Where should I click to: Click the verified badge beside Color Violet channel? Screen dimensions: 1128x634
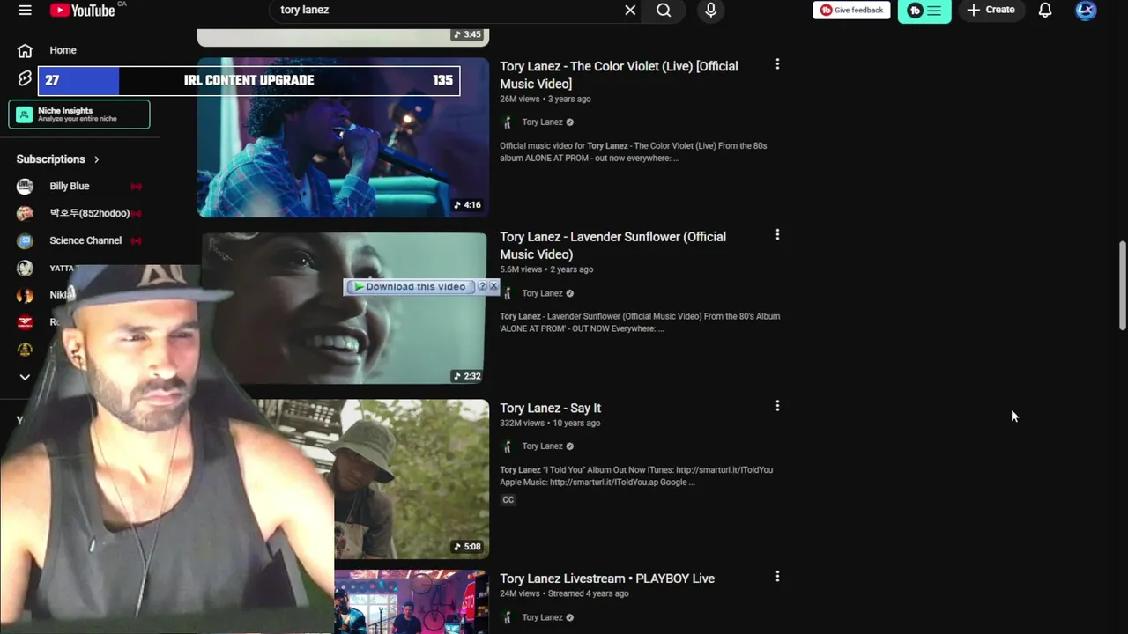(569, 122)
